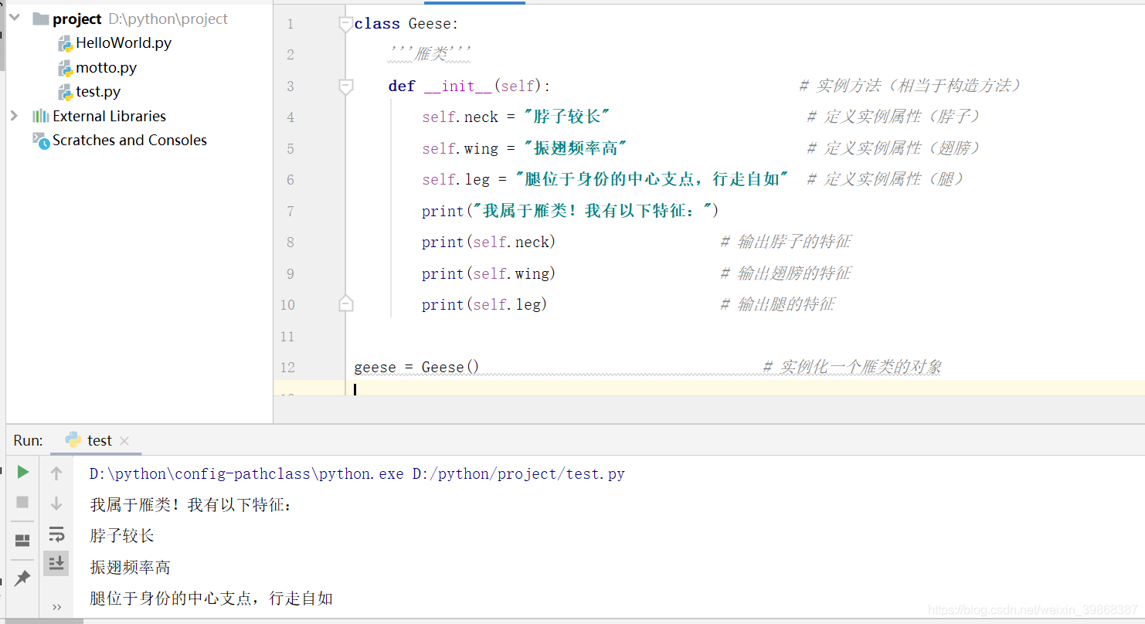Click print("我属于雁类！我有以下特征：") line

pos(570,211)
